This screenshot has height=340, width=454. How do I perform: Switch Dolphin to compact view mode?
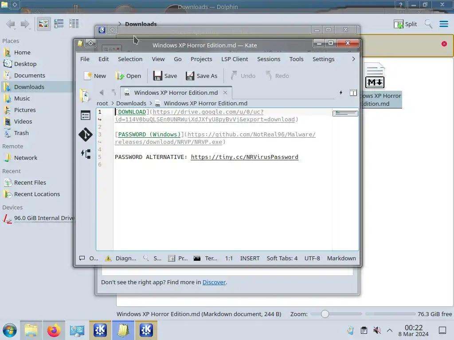(59, 24)
